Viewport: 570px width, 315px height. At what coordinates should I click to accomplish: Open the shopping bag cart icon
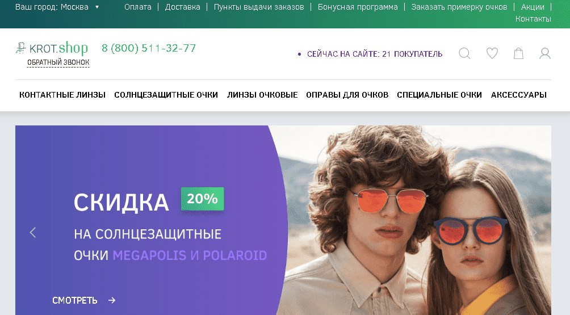click(518, 53)
